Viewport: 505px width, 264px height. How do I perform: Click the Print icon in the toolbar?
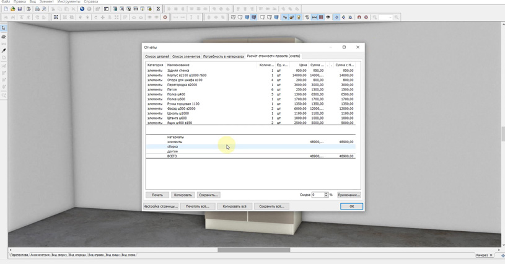point(37,9)
